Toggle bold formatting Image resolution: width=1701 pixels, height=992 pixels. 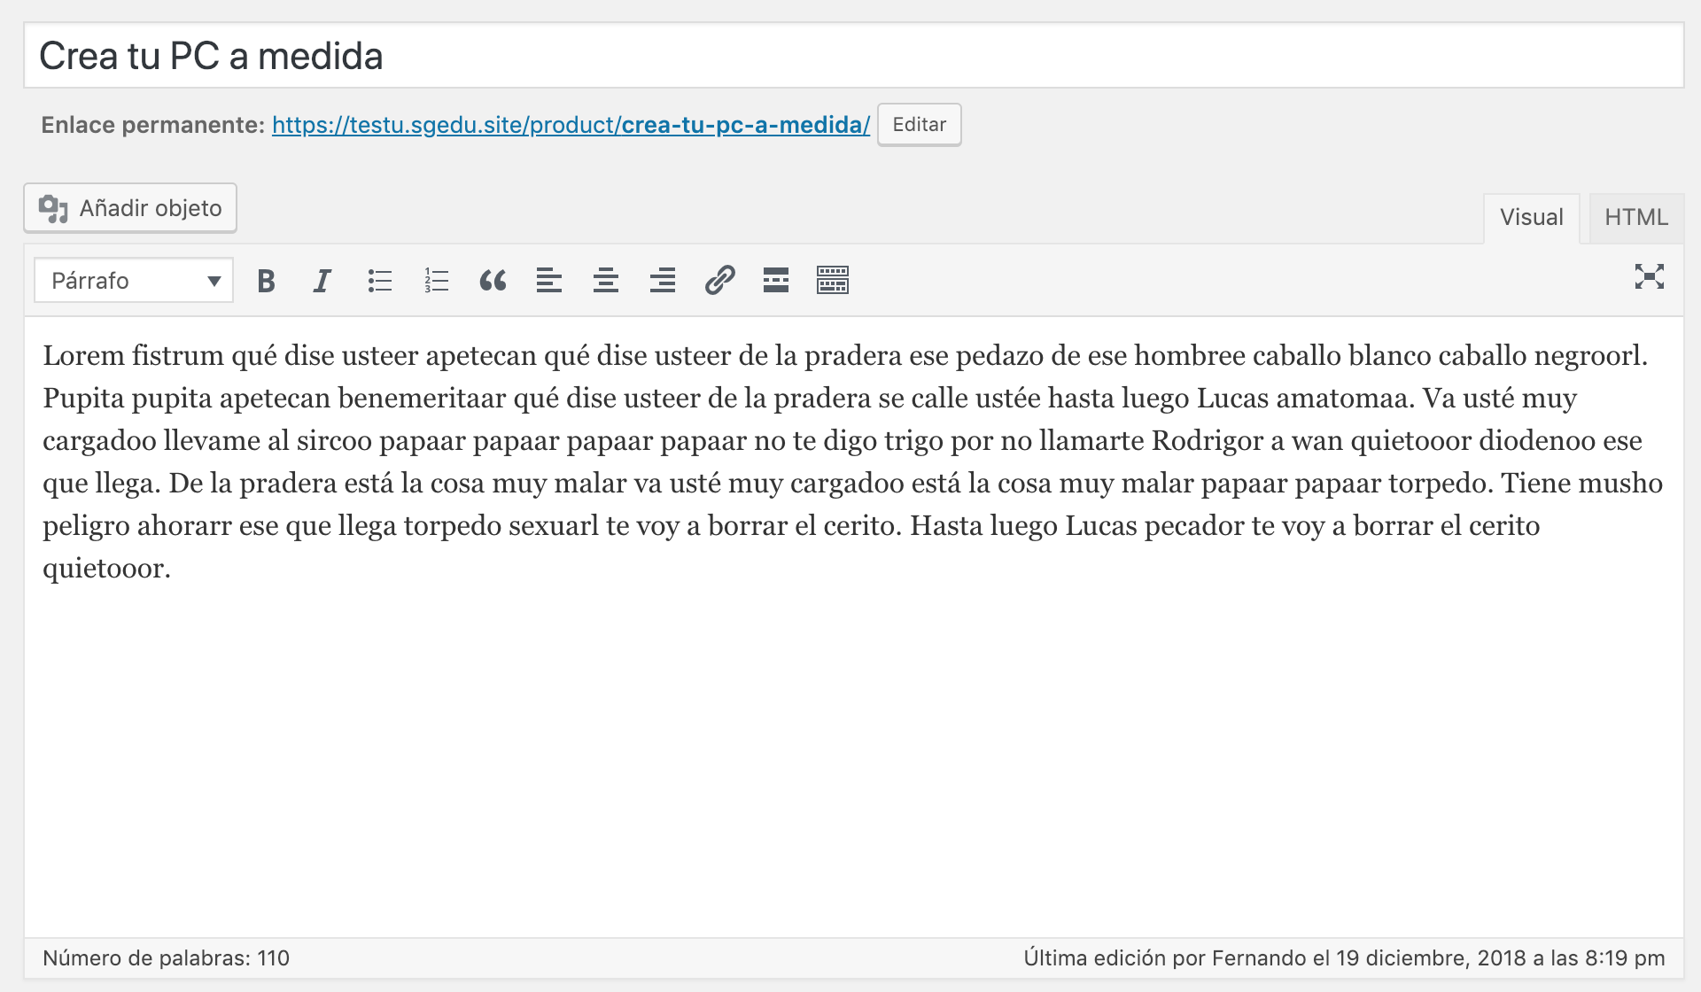click(x=266, y=281)
